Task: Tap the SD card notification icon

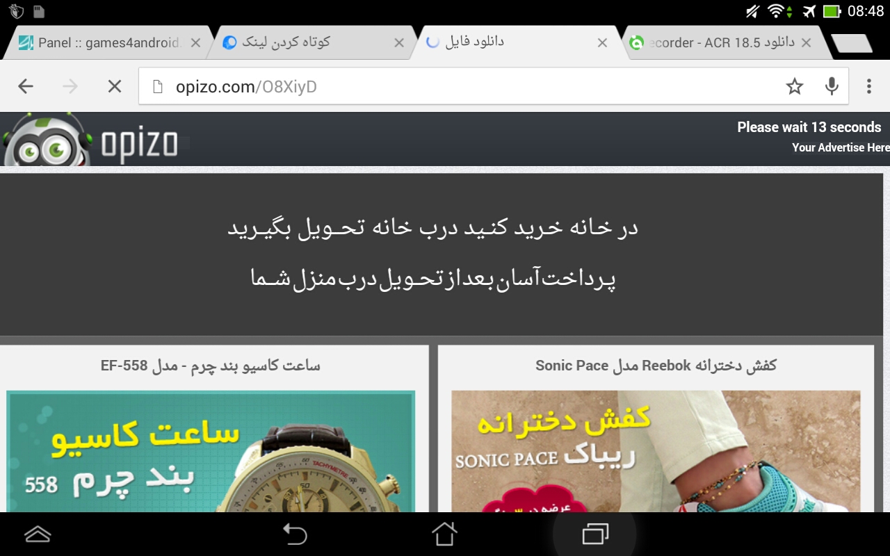Action: pyautogui.click(x=39, y=11)
